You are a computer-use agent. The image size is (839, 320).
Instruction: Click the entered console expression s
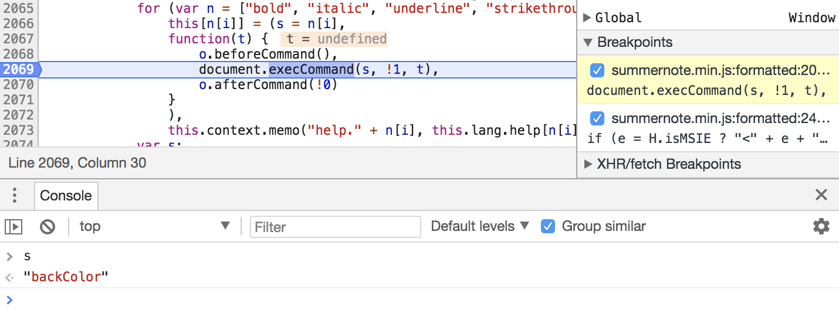click(27, 256)
